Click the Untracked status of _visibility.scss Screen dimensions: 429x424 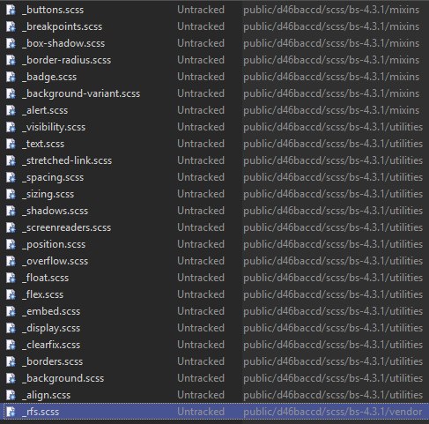201,127
